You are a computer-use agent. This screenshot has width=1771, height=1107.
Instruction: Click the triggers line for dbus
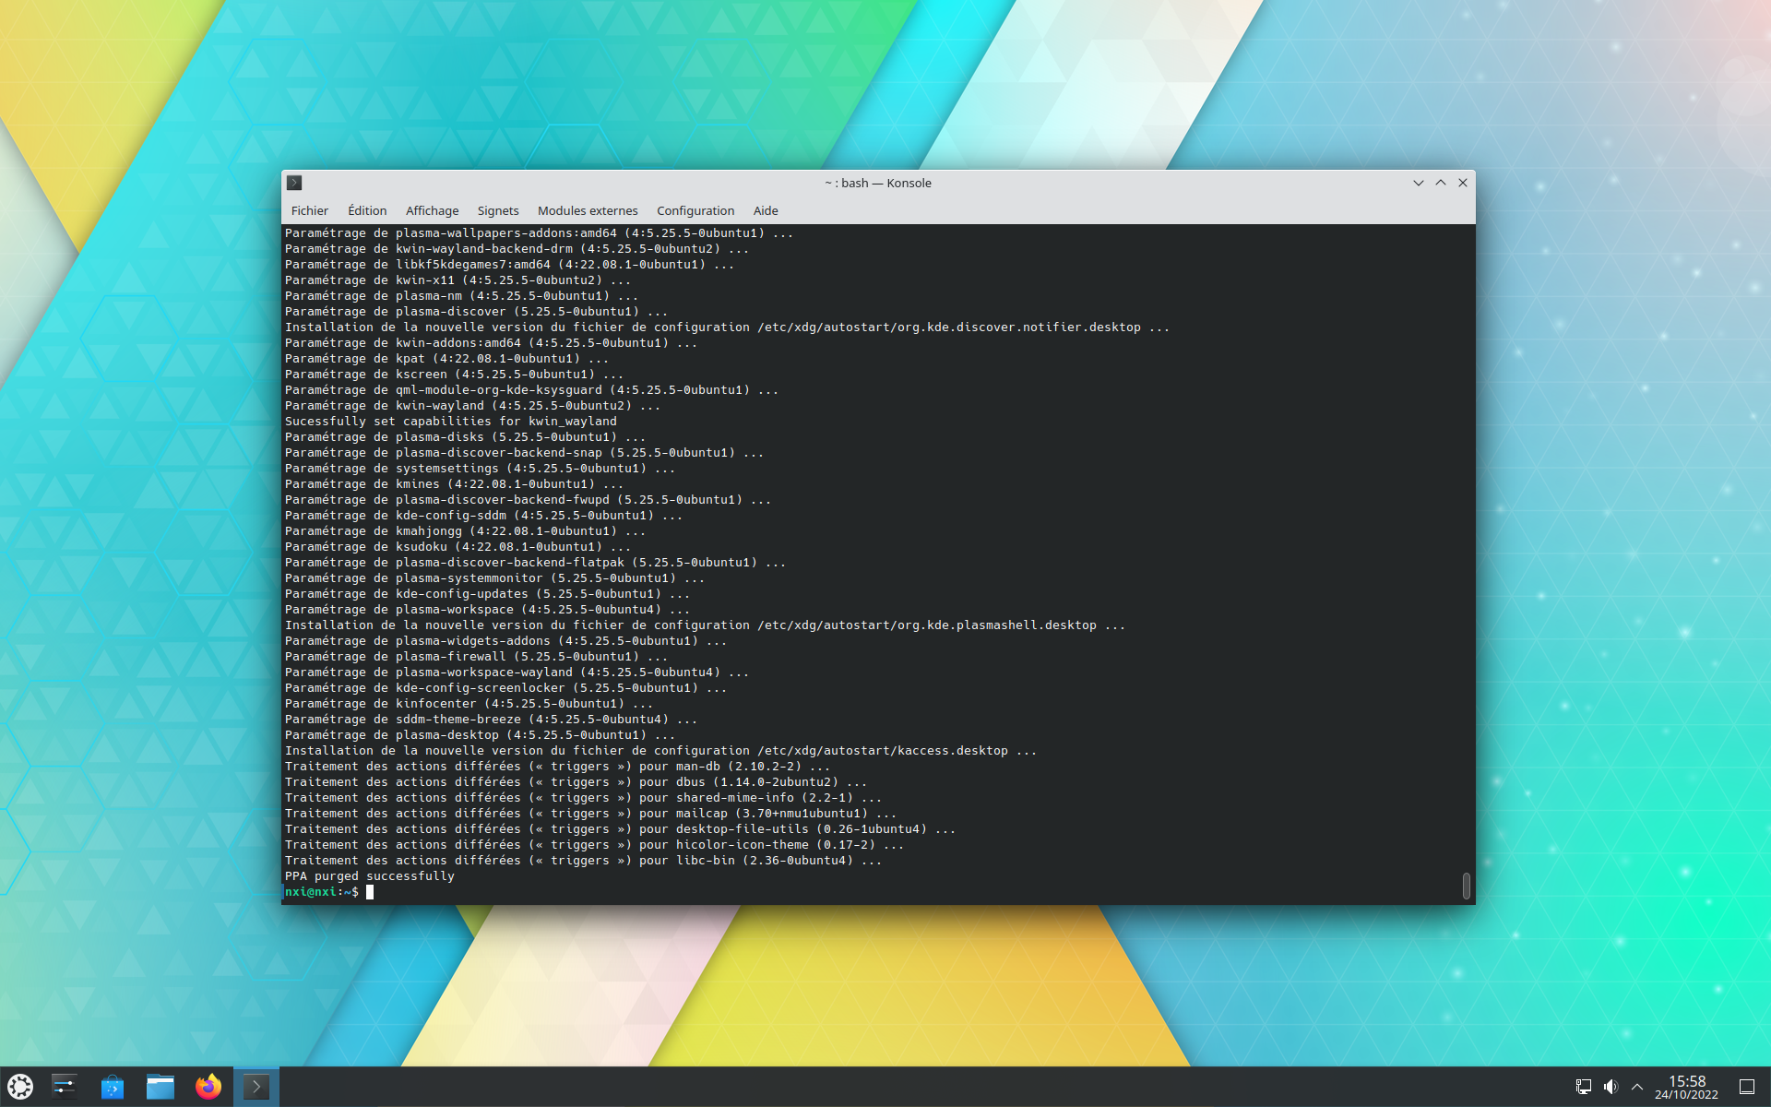point(576,782)
